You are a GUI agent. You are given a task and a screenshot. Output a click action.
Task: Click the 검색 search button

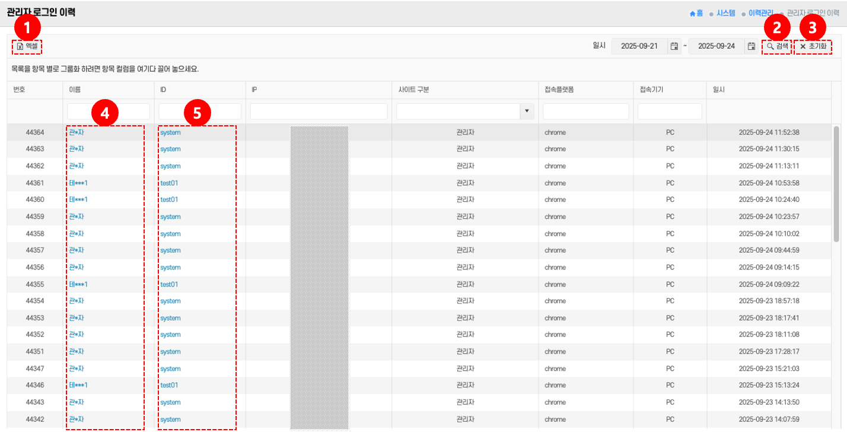click(777, 46)
